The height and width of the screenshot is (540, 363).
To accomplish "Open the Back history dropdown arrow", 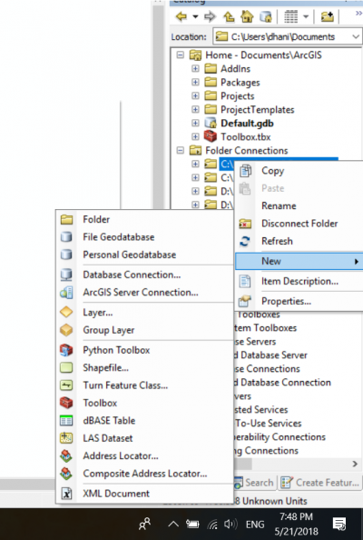I will pyautogui.click(x=195, y=16).
